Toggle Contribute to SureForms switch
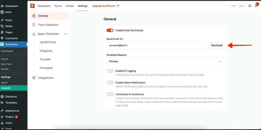 point(110,94)
